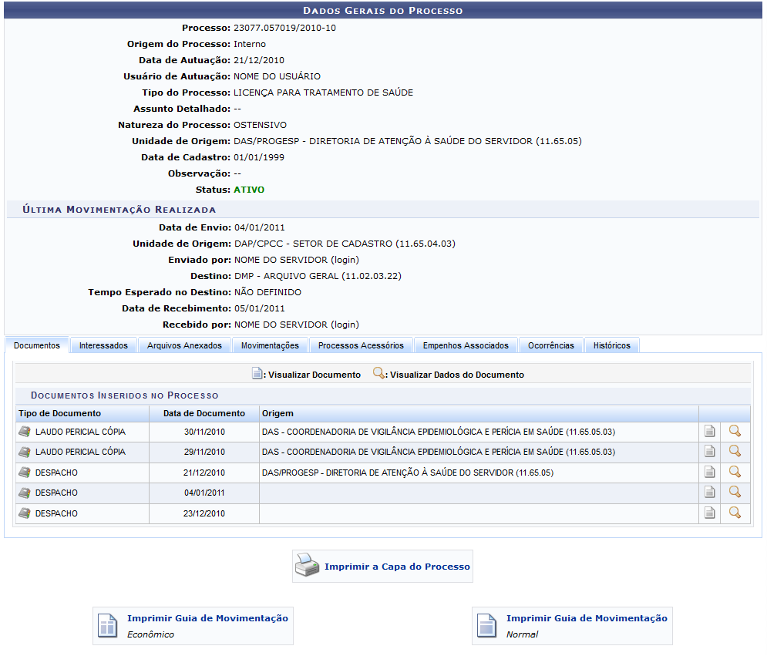This screenshot has width=767, height=656.
Task: Show the Movimentações tab
Action: [270, 345]
